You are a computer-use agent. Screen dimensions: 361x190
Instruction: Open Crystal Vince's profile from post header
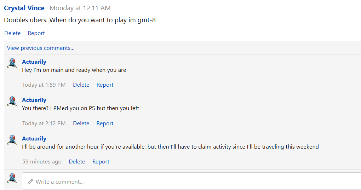point(24,8)
